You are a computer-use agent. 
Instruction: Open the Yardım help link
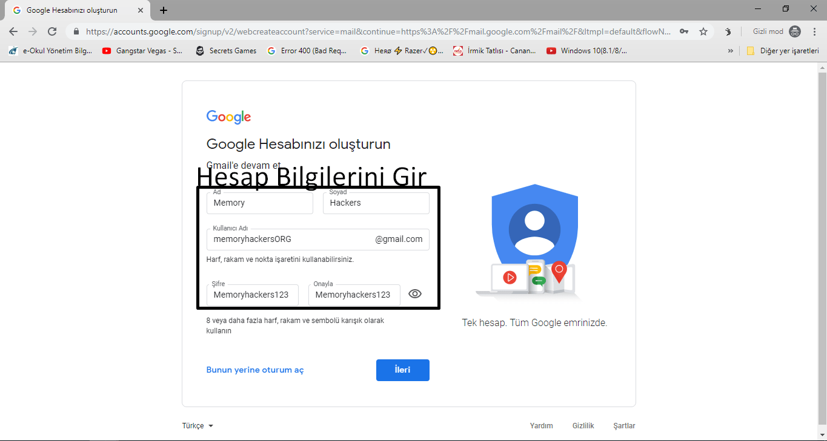tap(542, 426)
